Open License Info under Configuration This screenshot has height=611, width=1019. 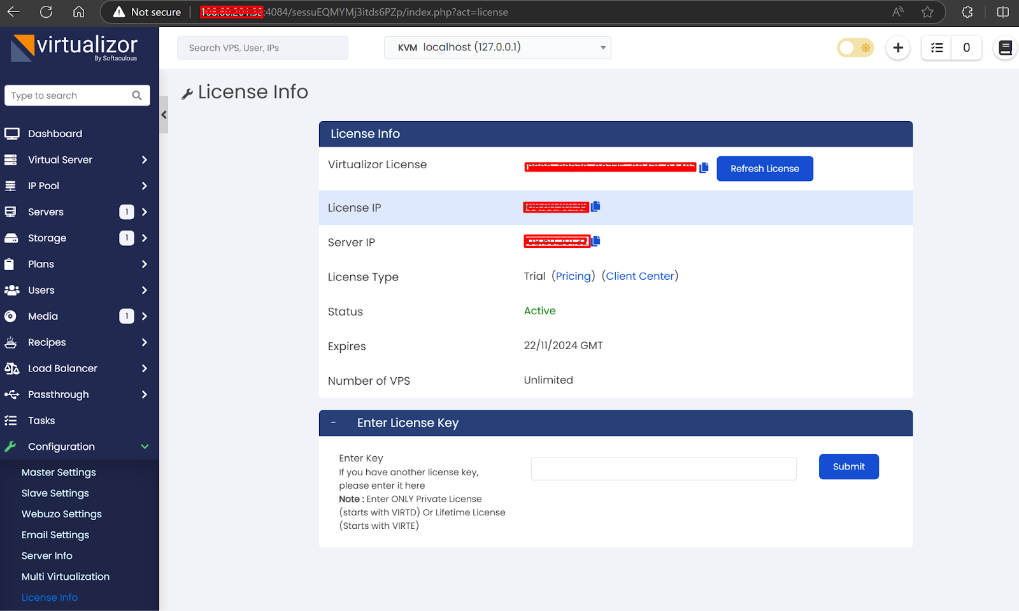(50, 597)
